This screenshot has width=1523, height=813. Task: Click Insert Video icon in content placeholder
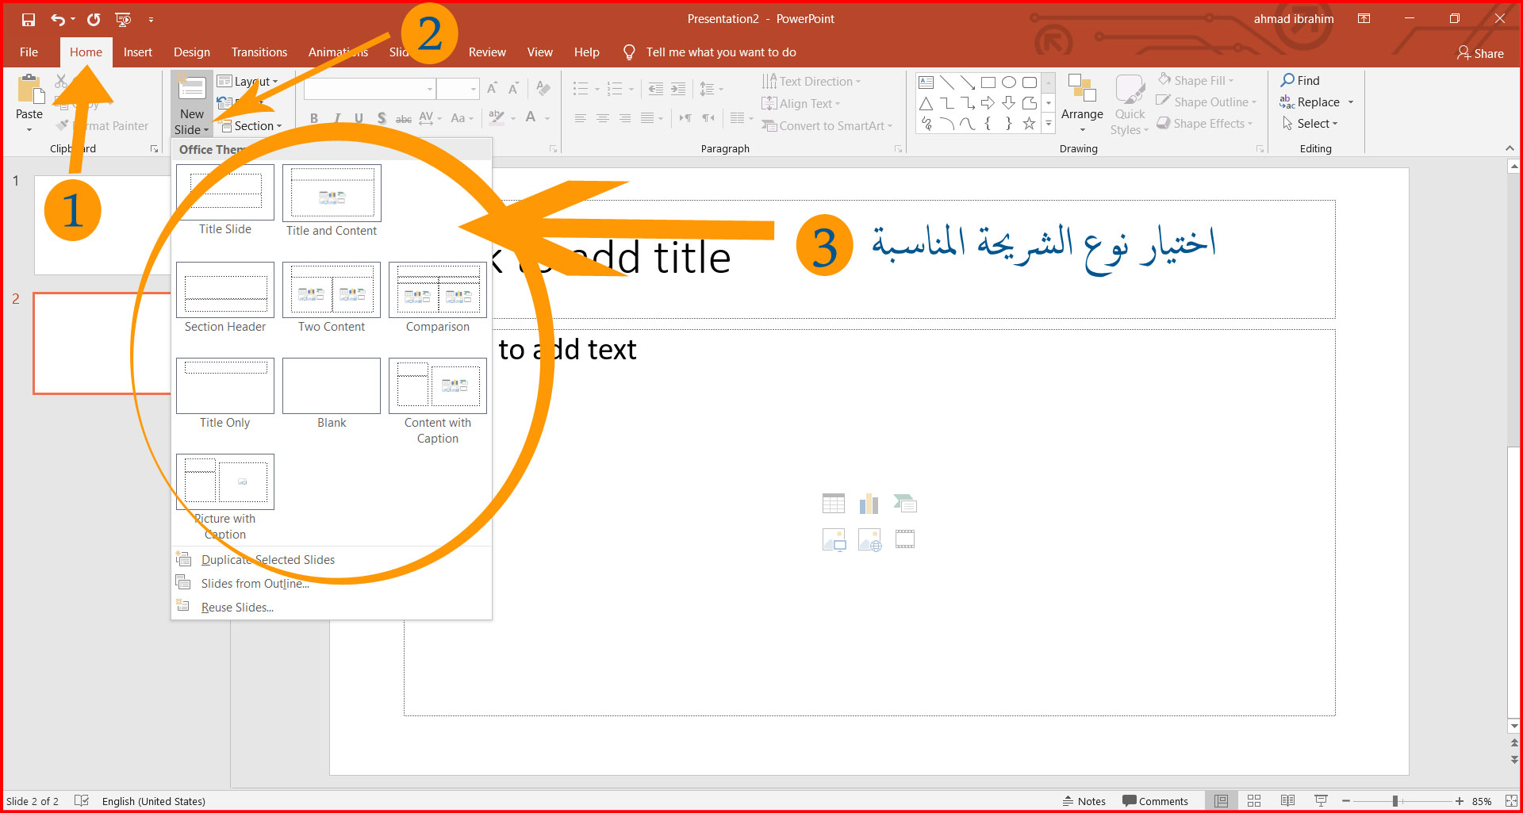point(905,539)
